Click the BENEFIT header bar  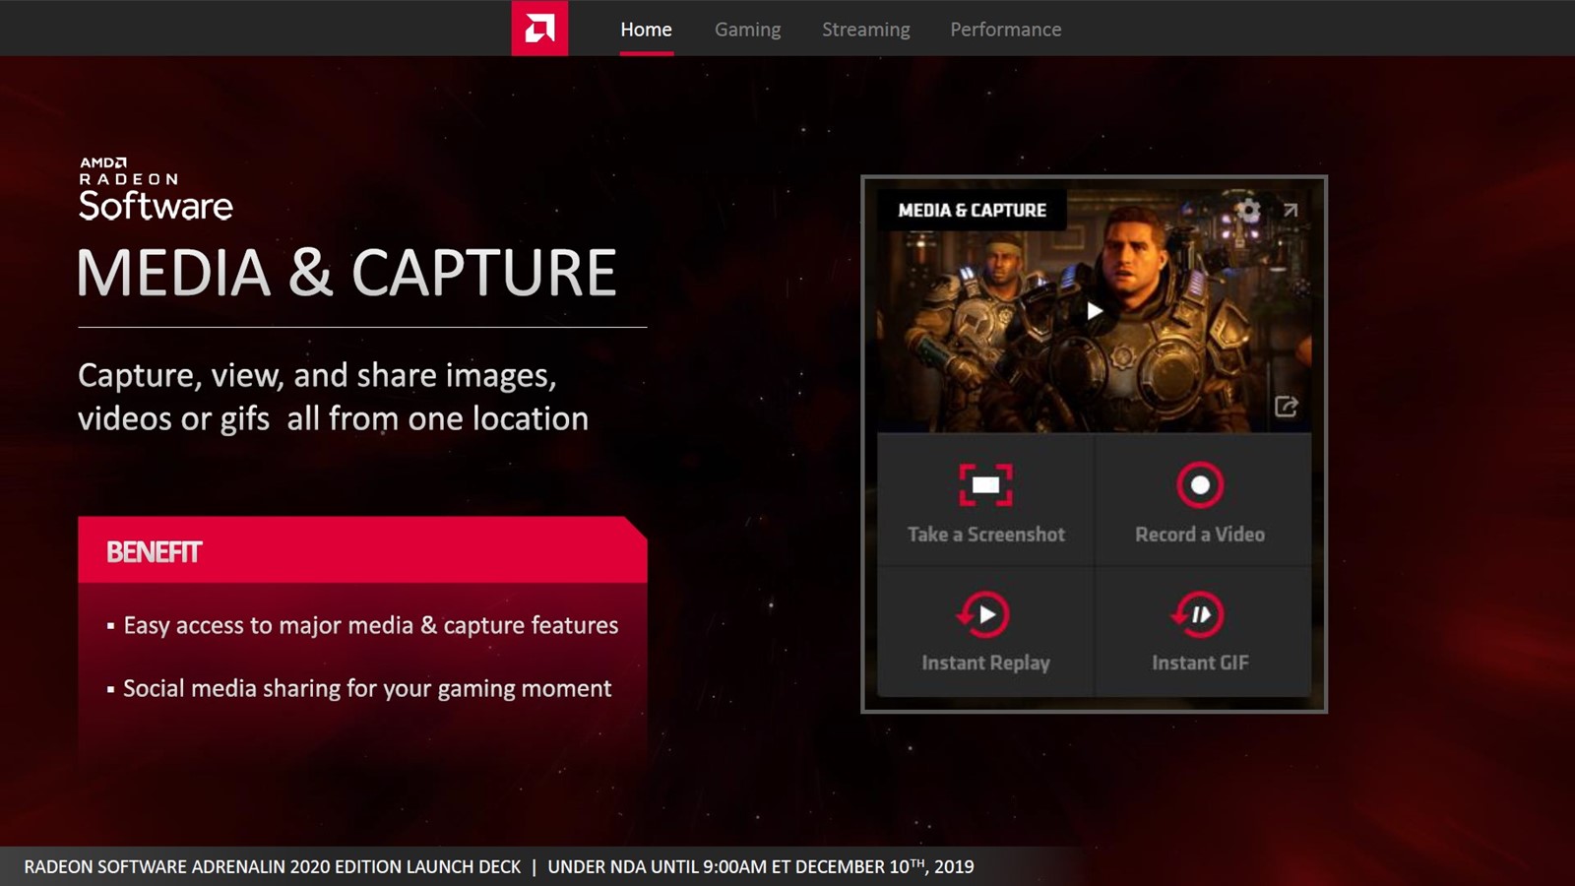coord(362,550)
